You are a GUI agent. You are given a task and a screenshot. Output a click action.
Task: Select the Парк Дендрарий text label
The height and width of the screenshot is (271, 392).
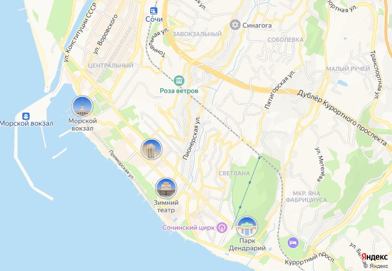tap(247, 245)
